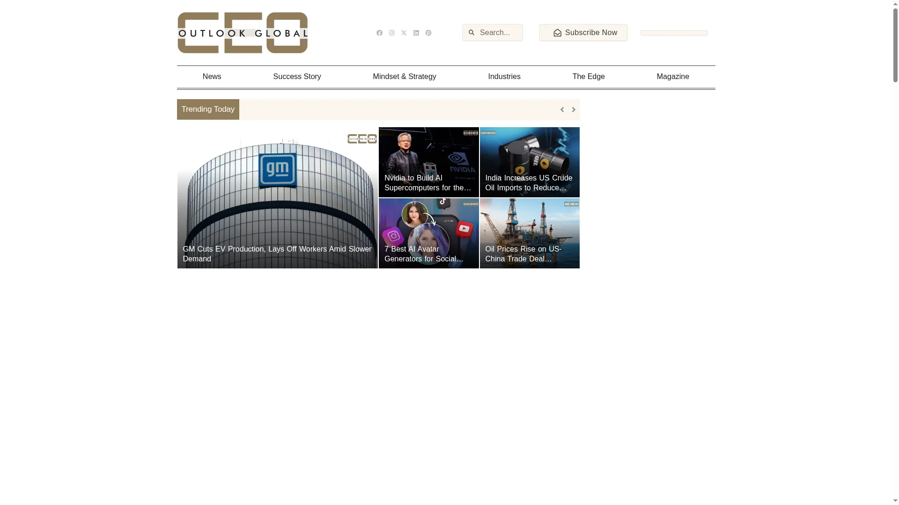Open the Instagram social icon
The width and height of the screenshot is (899, 505).
391,33
